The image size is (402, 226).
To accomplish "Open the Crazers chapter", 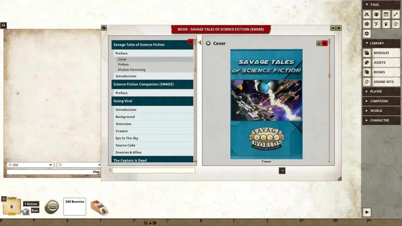I will click(153, 131).
